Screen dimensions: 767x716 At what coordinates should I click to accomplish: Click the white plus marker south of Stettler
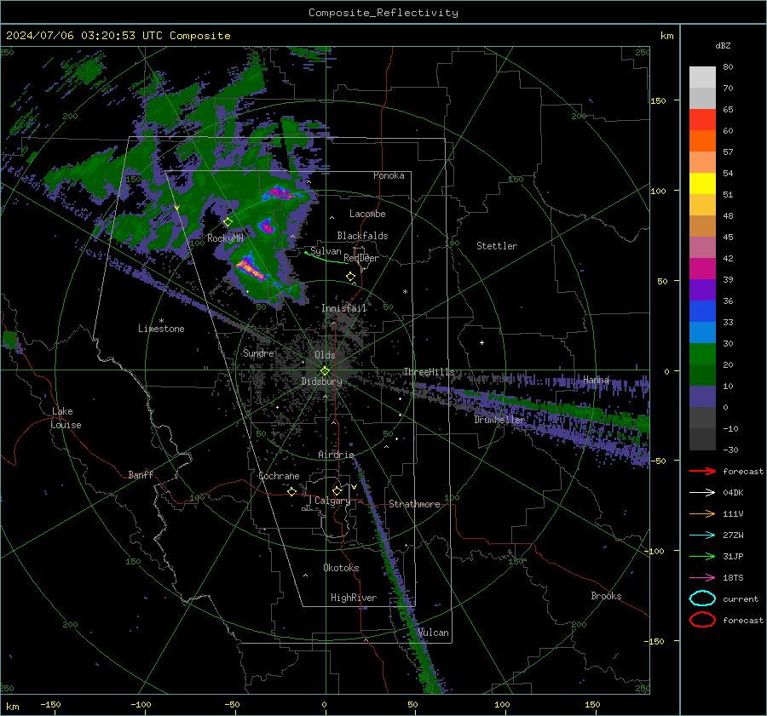coord(482,342)
